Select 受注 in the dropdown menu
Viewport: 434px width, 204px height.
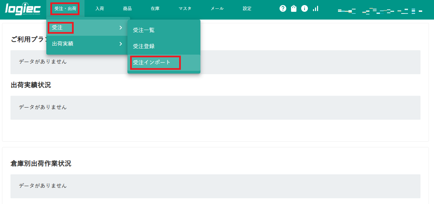tap(57, 28)
